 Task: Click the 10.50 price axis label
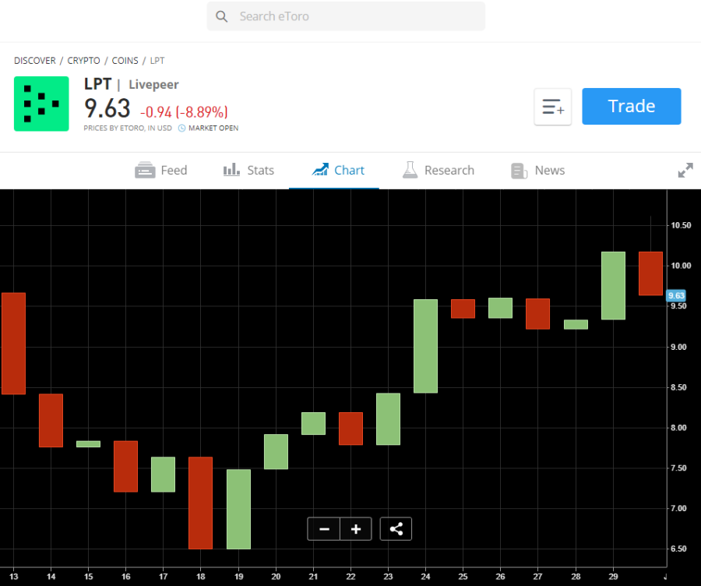[x=681, y=225]
